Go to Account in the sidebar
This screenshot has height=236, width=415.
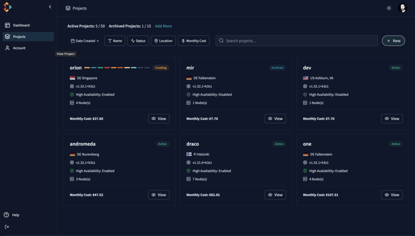(x=19, y=48)
